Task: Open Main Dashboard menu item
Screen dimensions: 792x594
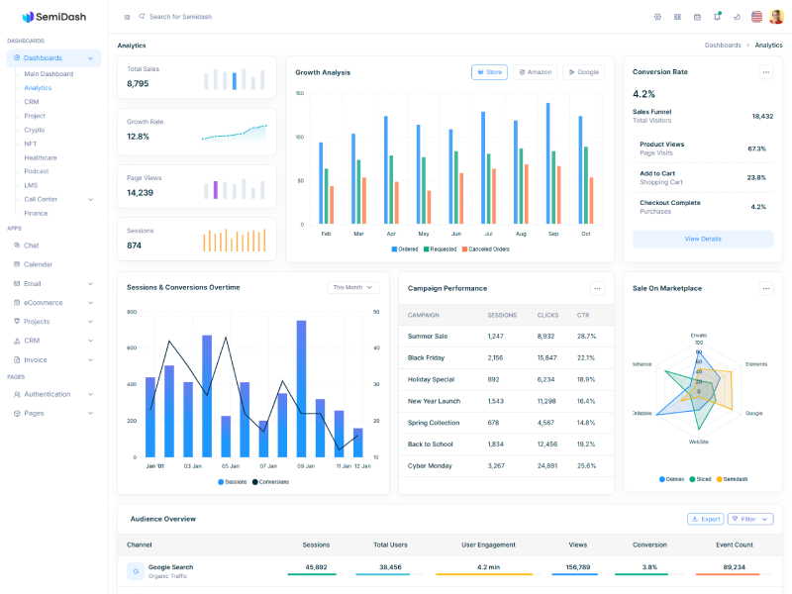Action: click(49, 73)
